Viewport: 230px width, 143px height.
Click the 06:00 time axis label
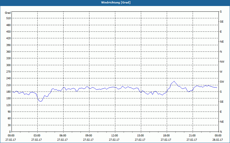point(63,136)
